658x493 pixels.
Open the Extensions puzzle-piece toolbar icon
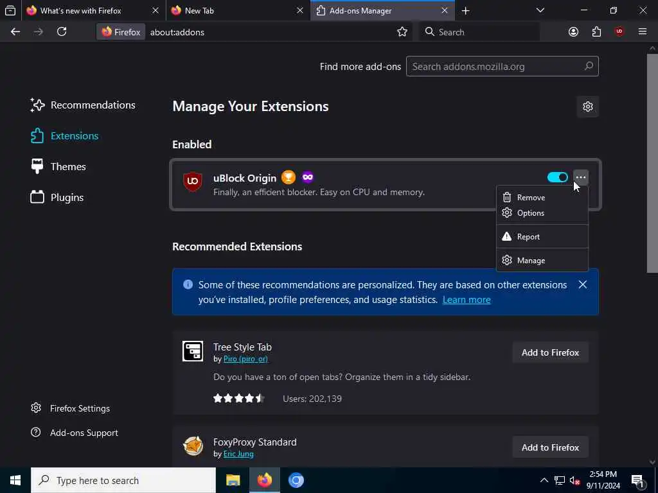[596, 32]
